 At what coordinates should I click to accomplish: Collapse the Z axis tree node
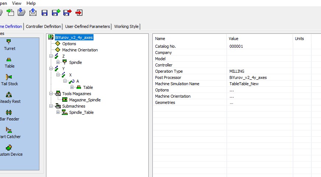click(51, 56)
